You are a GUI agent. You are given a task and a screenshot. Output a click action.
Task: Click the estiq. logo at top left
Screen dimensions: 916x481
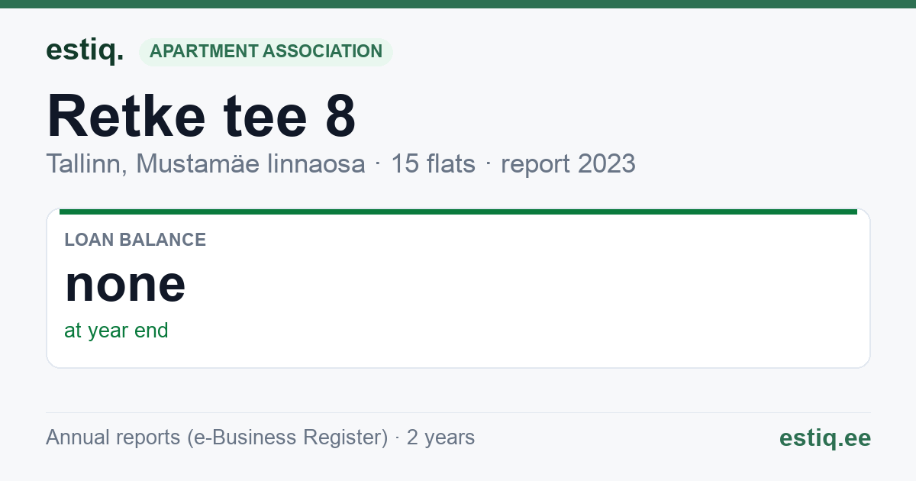coord(85,51)
